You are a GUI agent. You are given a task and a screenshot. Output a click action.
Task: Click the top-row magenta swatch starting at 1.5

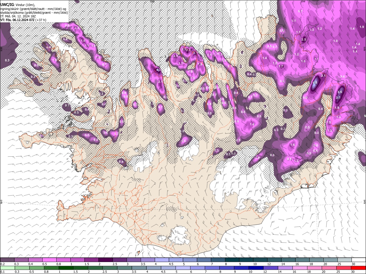91,260
